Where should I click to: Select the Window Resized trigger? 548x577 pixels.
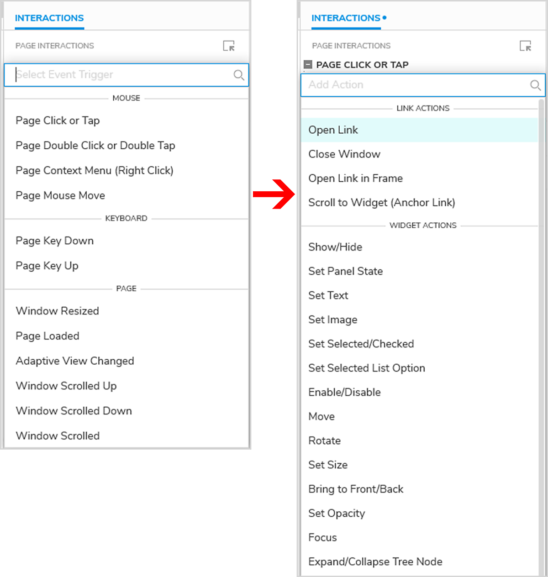pos(57,311)
